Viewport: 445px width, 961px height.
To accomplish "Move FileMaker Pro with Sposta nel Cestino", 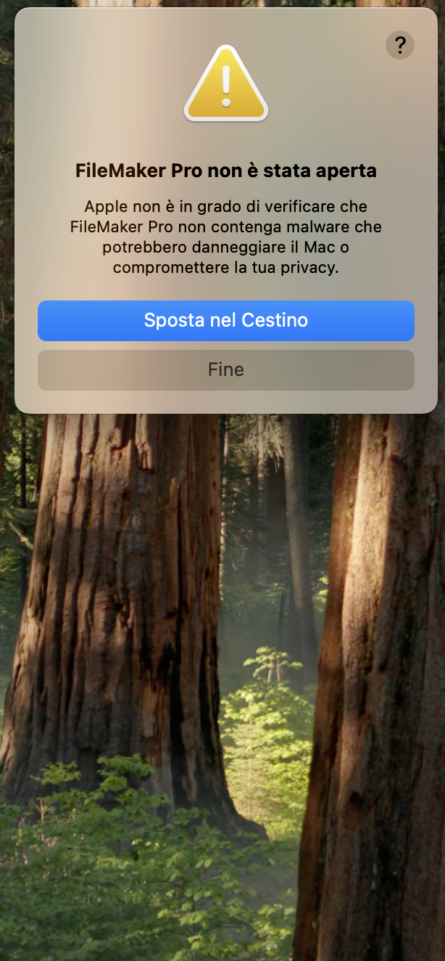I will [x=226, y=320].
